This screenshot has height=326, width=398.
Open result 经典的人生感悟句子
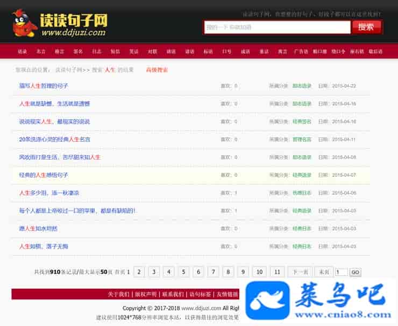click(x=44, y=175)
